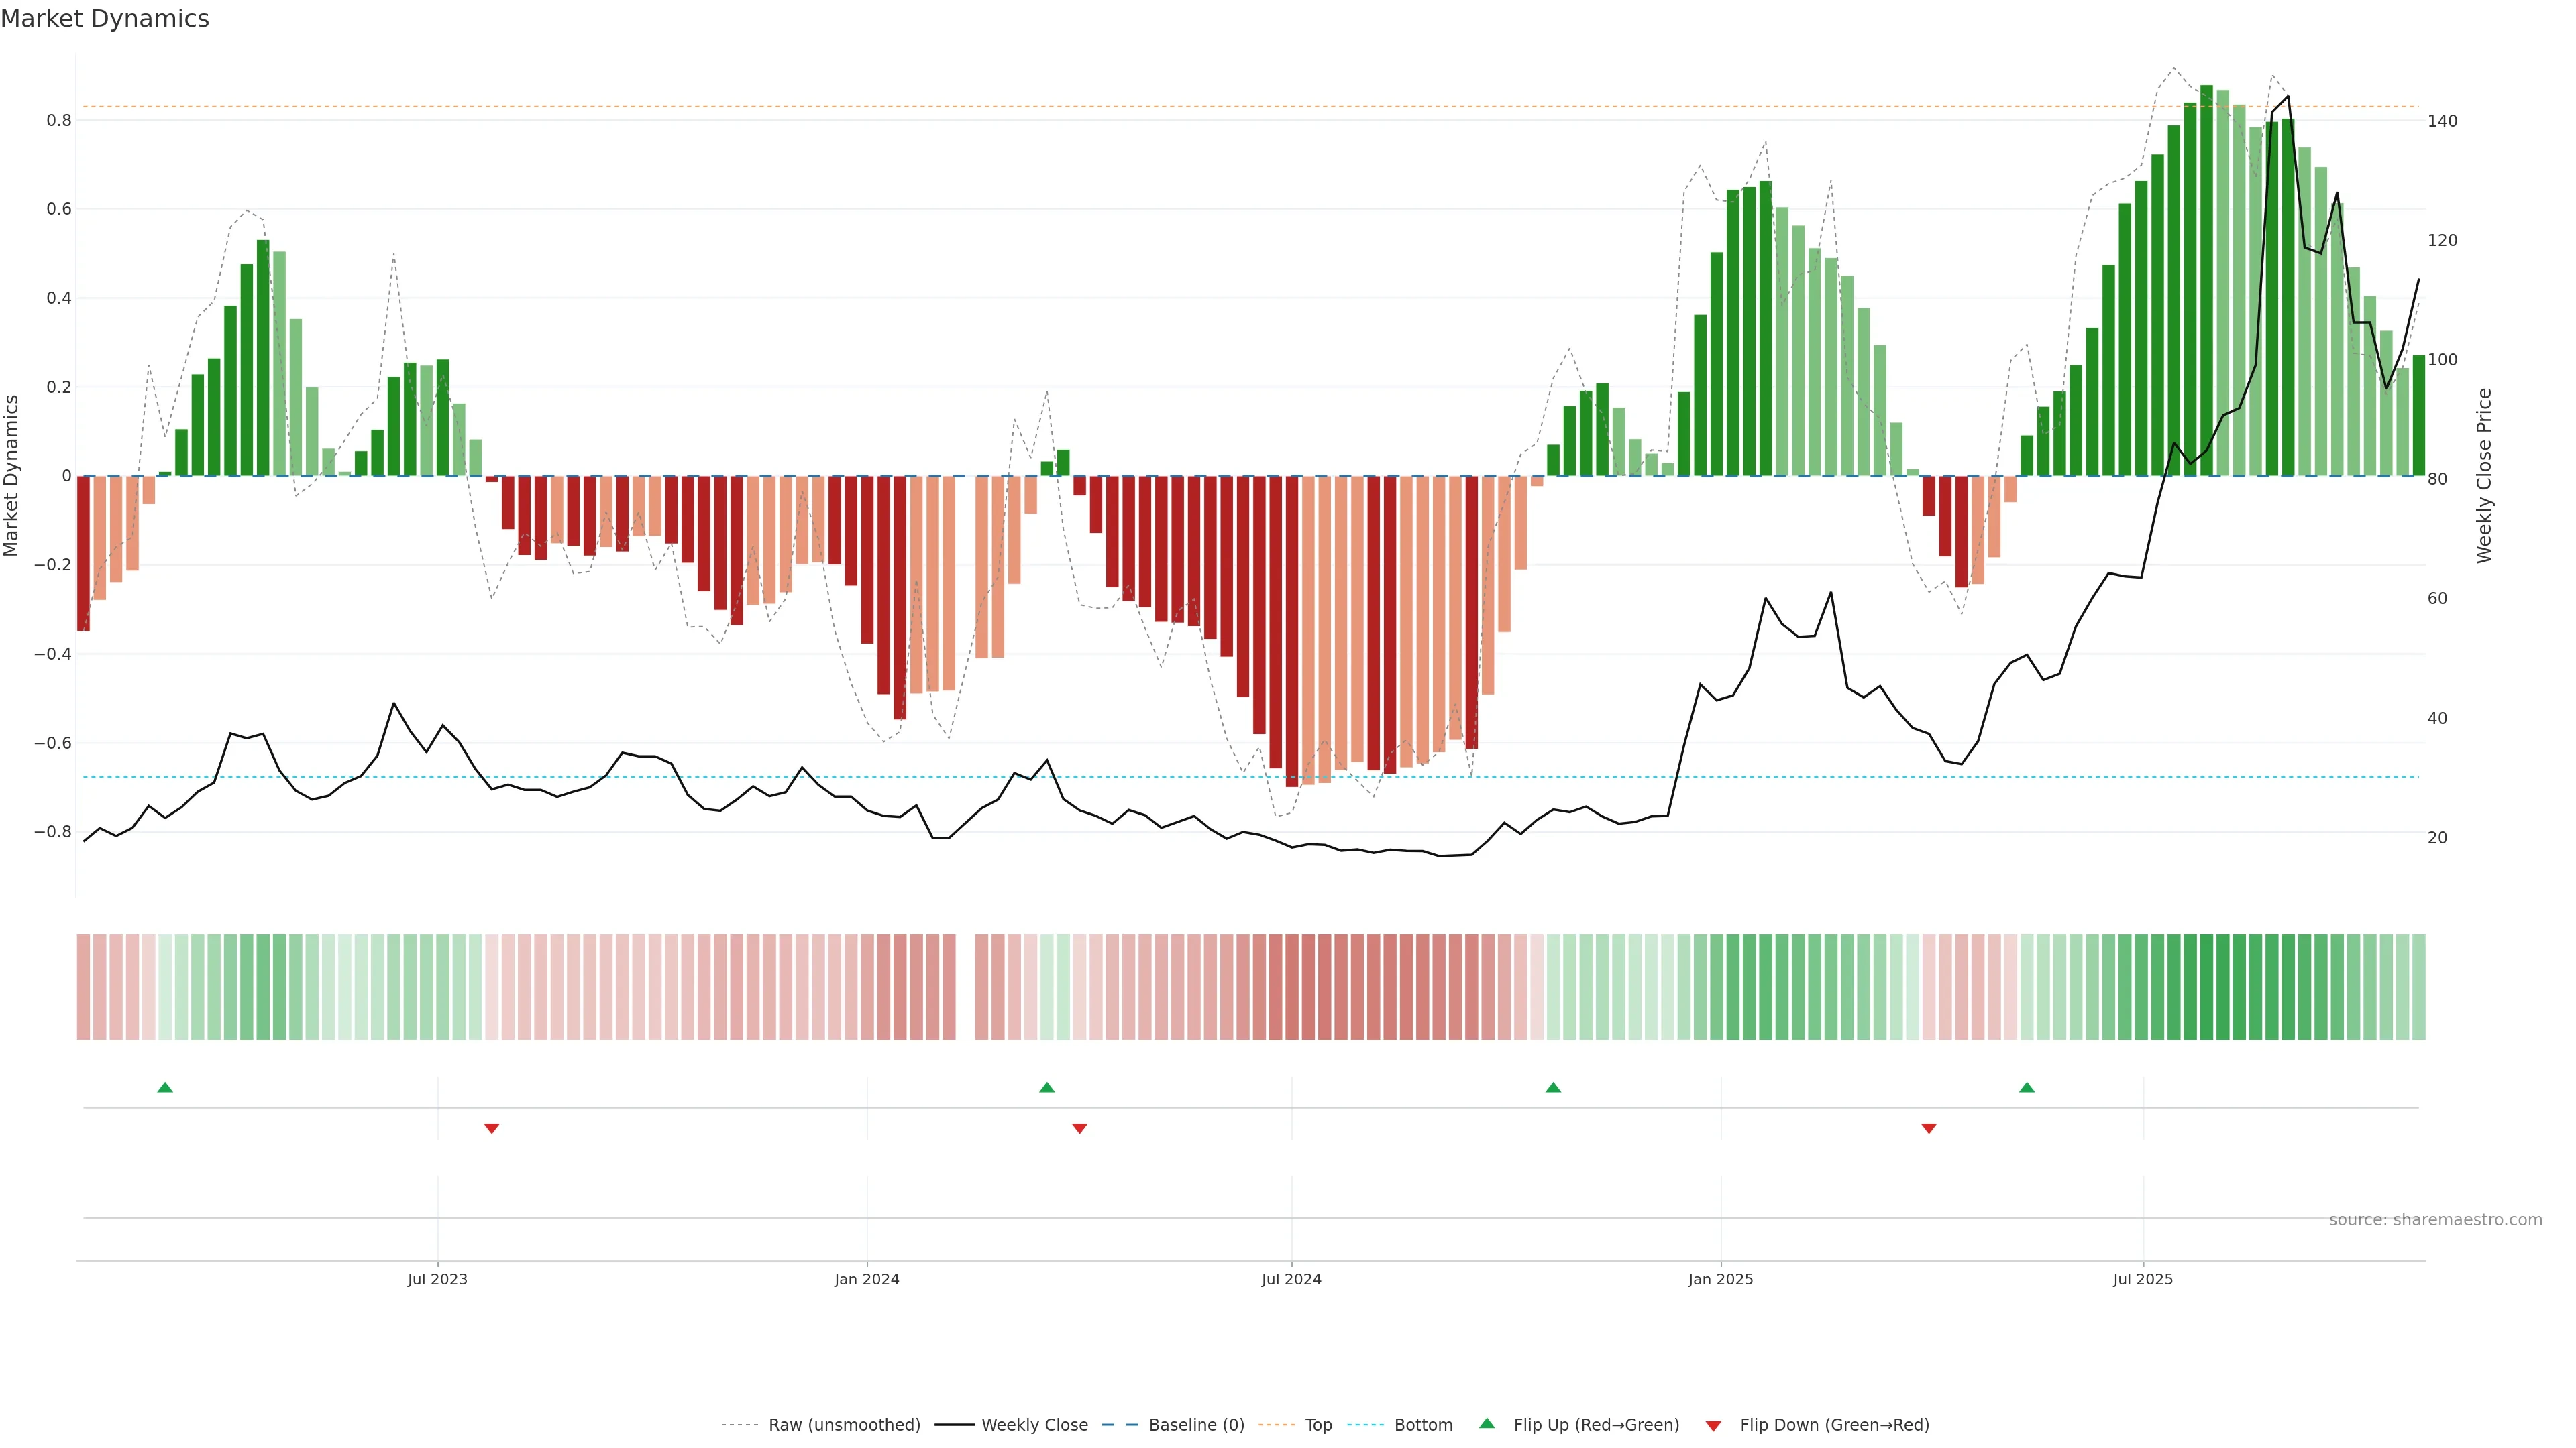Click the last Flip Up triangle before Jul 2025
2576x1448 pixels.
pos(2027,1087)
